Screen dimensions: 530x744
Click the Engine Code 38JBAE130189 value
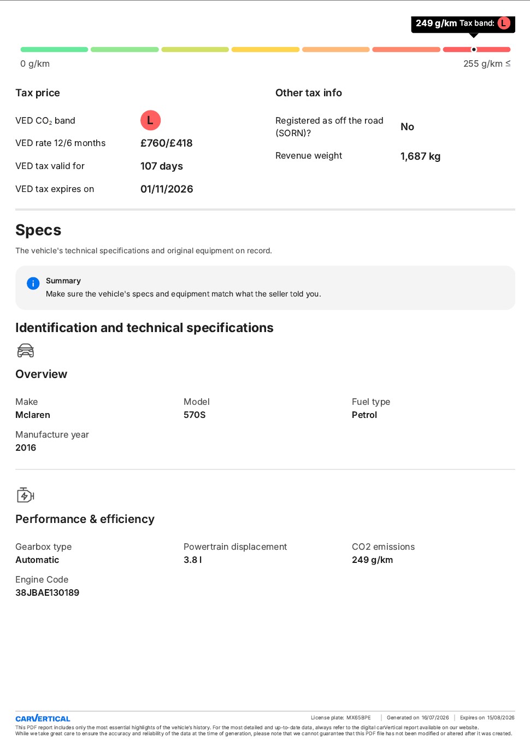tap(48, 592)
